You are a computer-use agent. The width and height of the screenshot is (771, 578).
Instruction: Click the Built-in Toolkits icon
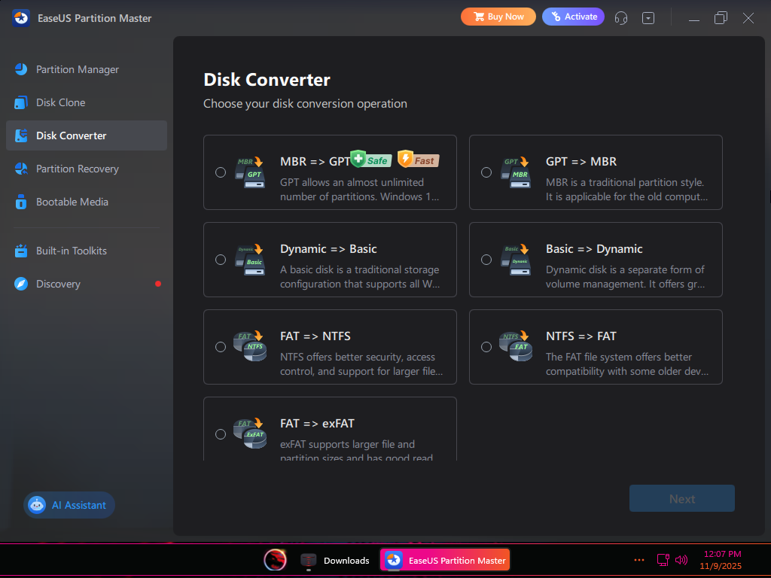point(21,251)
